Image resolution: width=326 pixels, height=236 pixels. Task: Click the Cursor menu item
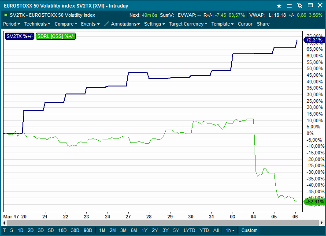[x=245, y=24]
